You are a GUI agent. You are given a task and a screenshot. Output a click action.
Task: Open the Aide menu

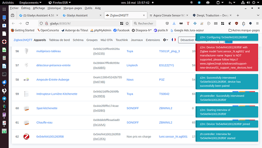98,8
